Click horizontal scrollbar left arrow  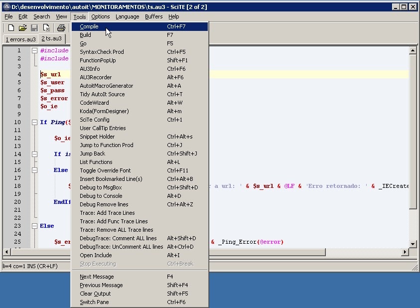[x=7, y=252]
